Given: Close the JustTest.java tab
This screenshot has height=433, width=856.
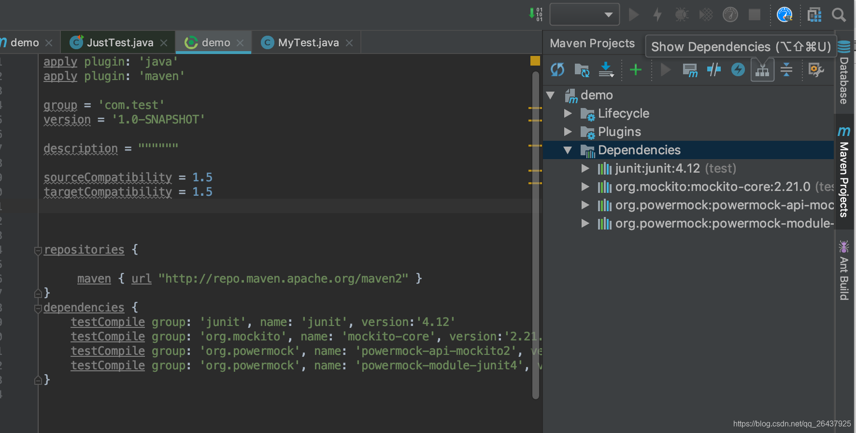Looking at the screenshot, I should coord(164,43).
